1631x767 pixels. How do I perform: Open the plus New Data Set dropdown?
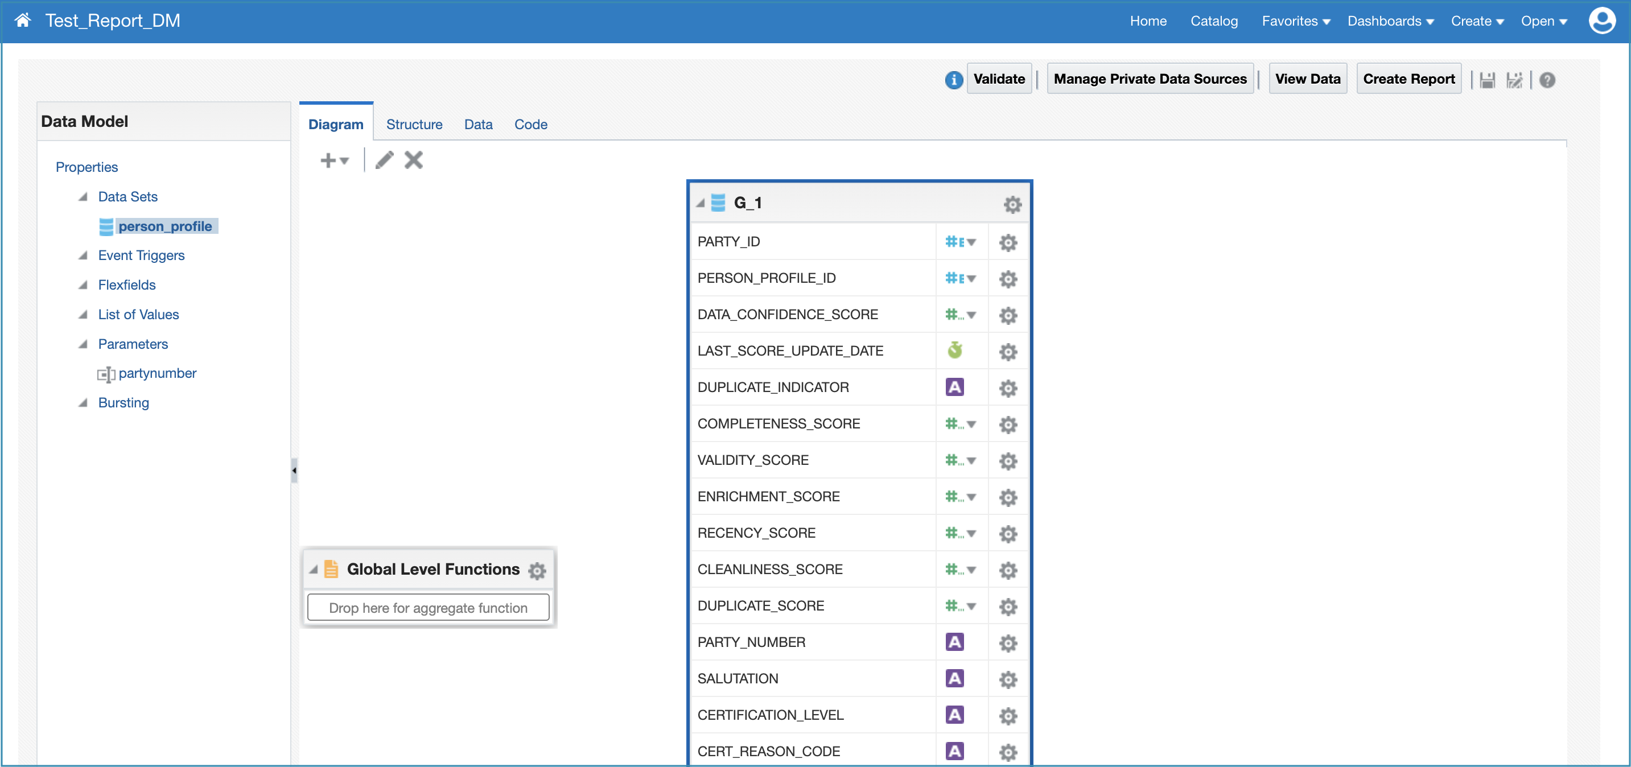click(334, 160)
